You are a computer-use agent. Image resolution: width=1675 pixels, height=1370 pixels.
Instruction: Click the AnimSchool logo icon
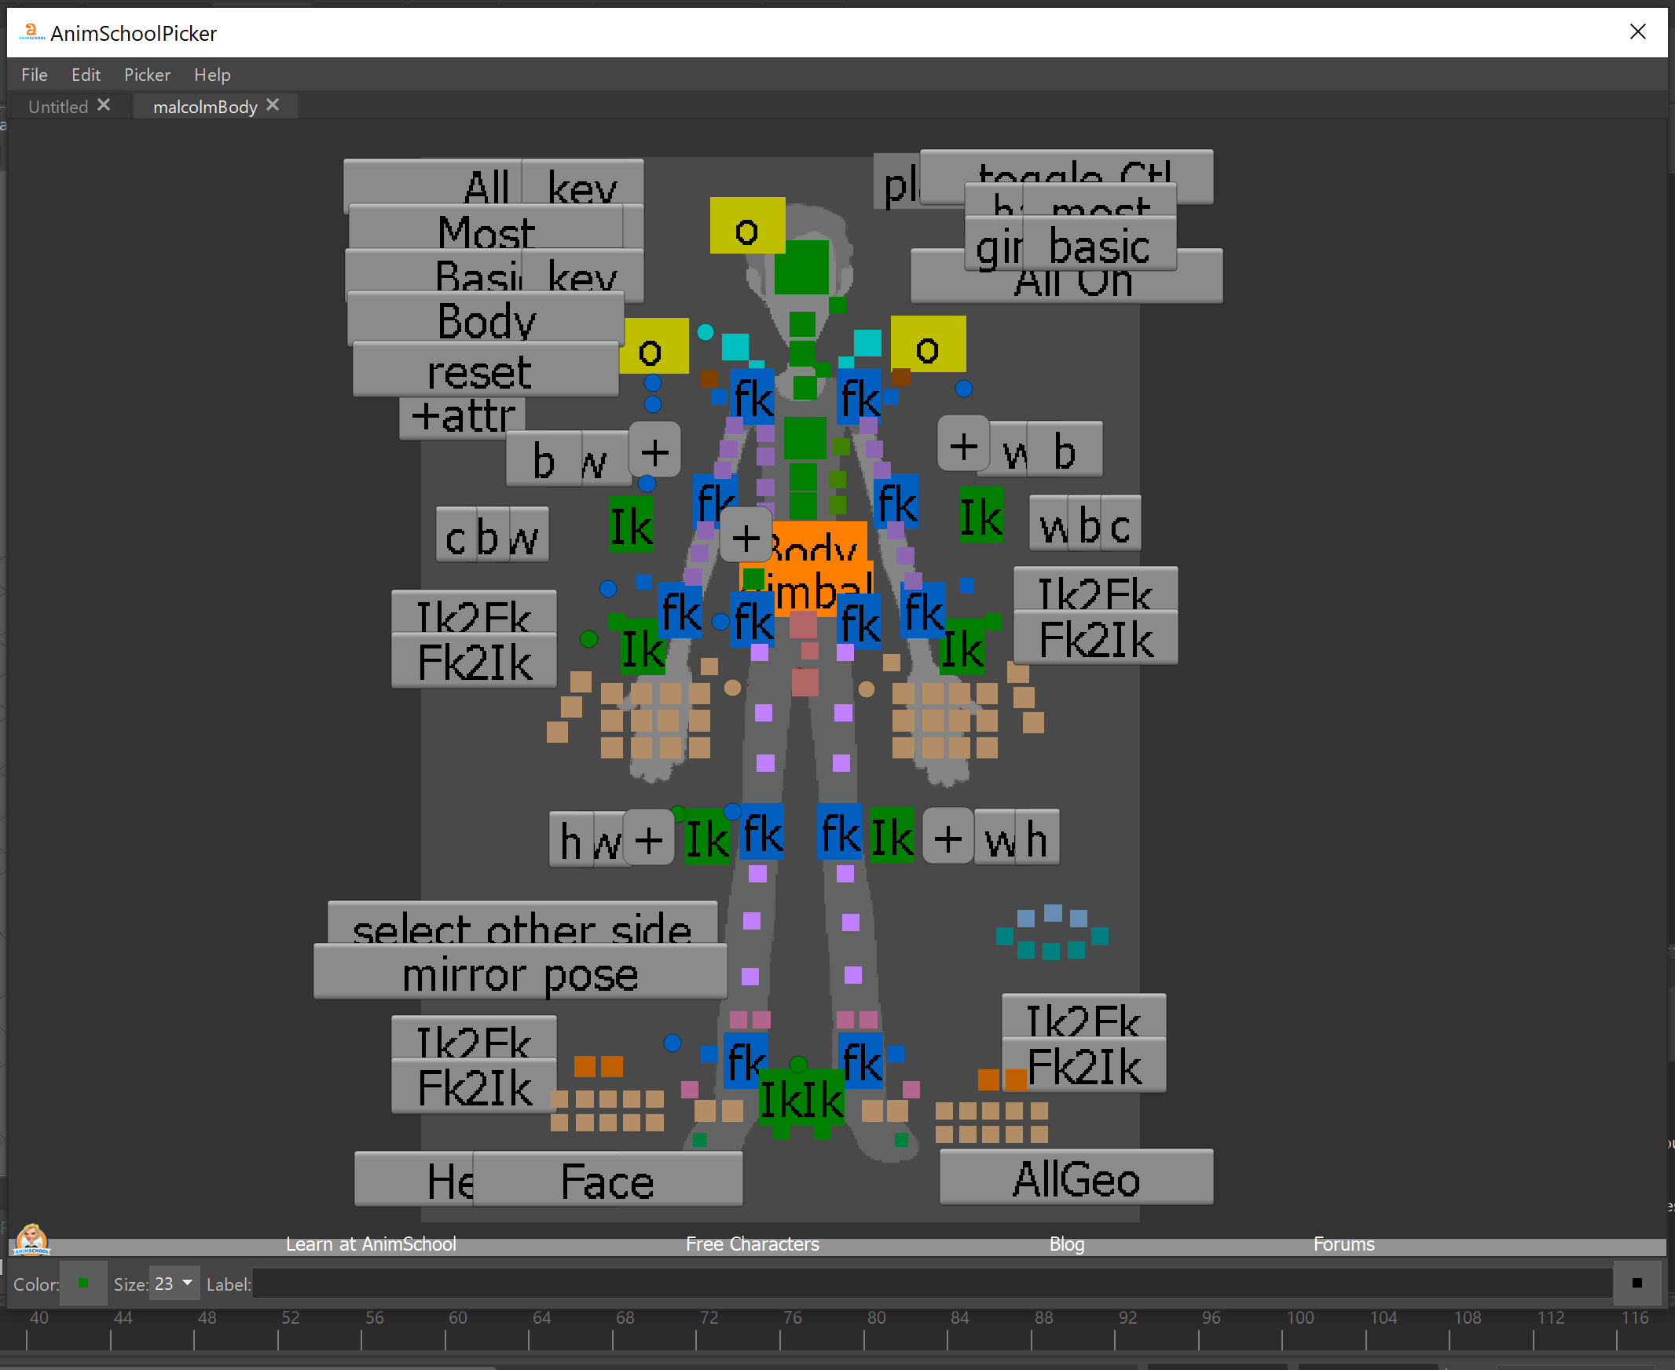pos(31,1240)
